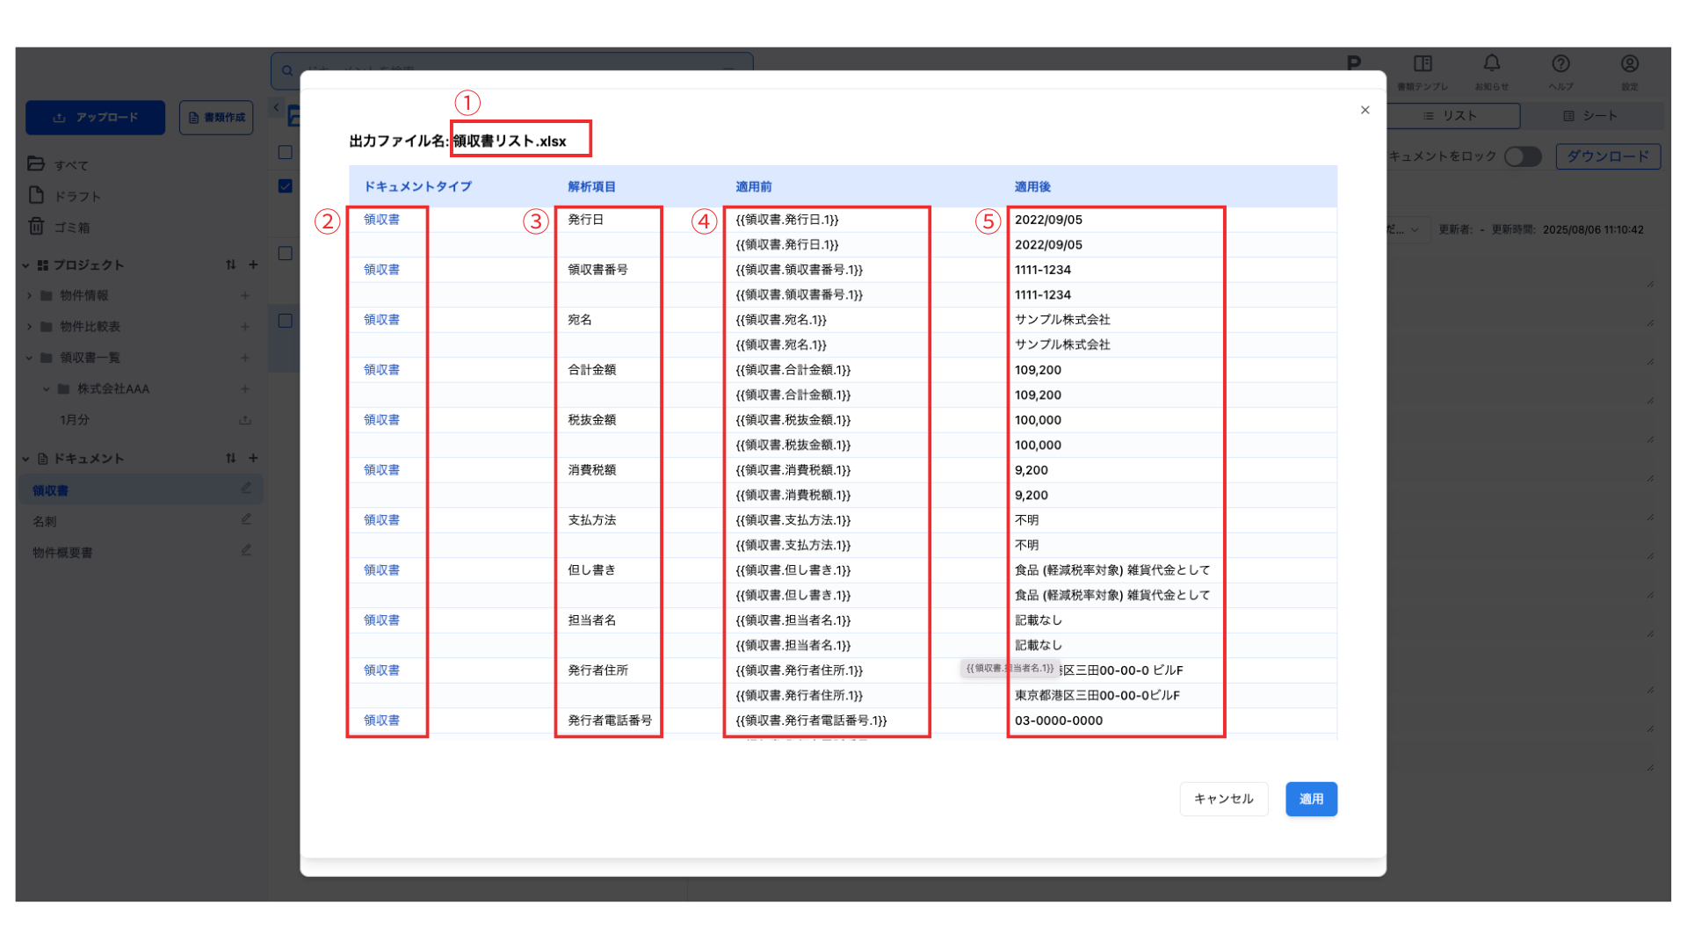This screenshot has width=1687, height=949.
Task: Open the account settings profile icon
Action: tap(1629, 64)
